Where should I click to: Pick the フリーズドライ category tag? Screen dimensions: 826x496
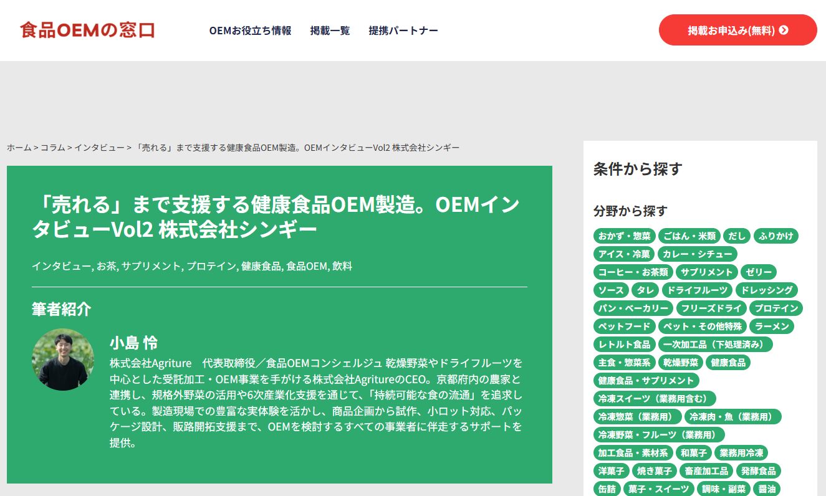tap(711, 308)
